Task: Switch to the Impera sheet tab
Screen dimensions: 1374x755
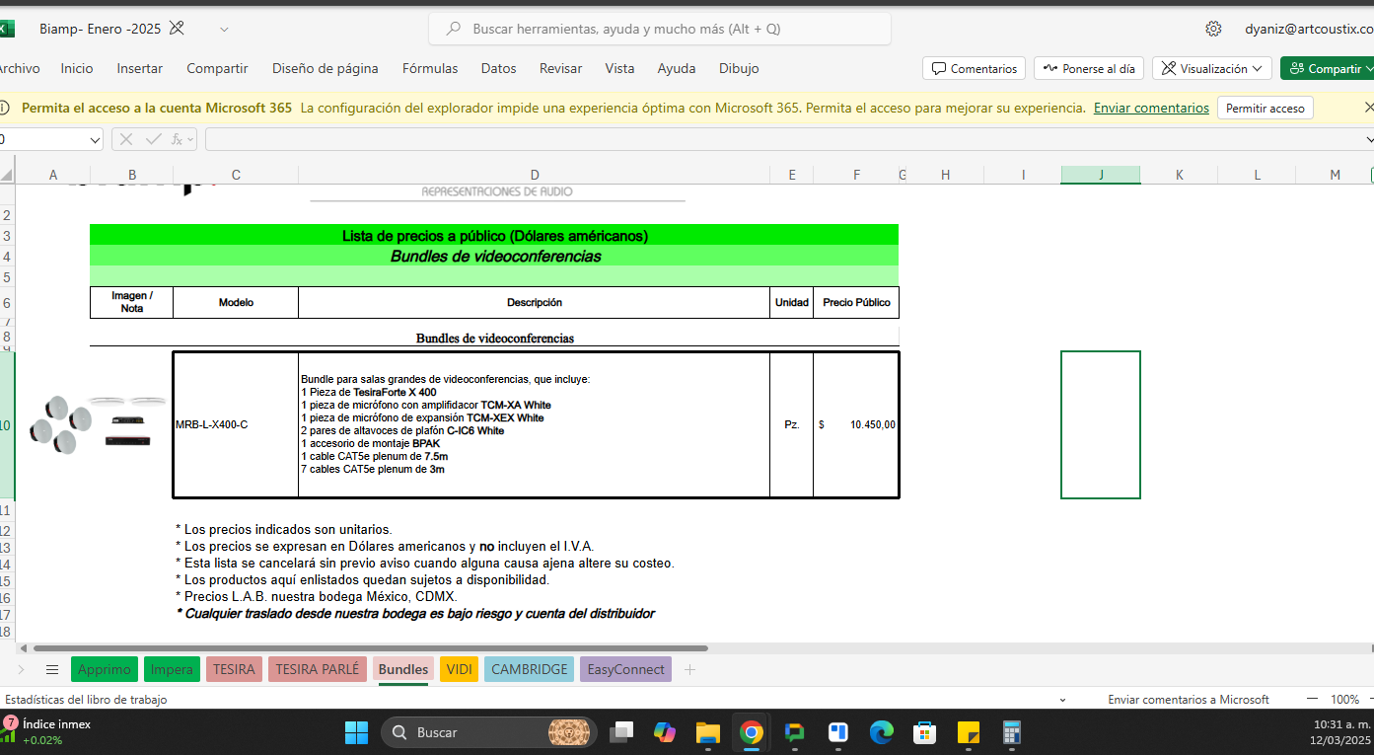Action: tap(172, 669)
